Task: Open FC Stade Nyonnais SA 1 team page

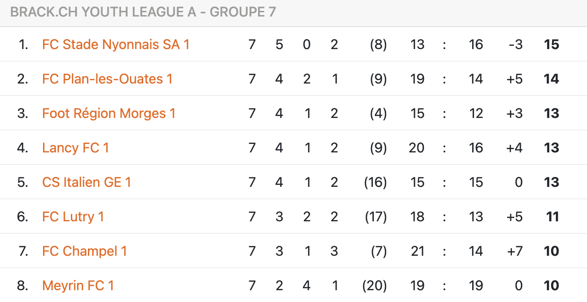Action: pos(116,44)
